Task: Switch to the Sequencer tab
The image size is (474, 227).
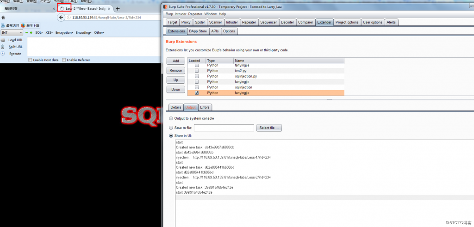Action: pos(268,22)
